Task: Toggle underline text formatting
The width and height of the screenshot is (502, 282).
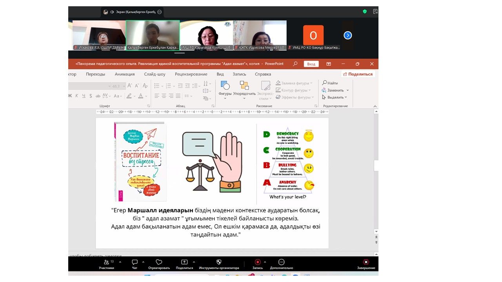Action: (x=84, y=96)
